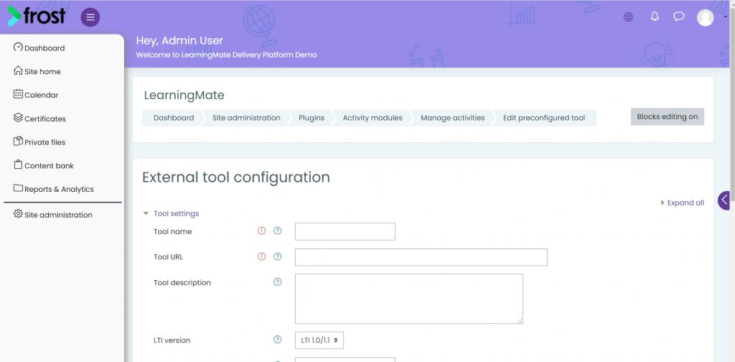The height and width of the screenshot is (362, 735).
Task: Click the LearningMate heading
Action: (x=184, y=96)
